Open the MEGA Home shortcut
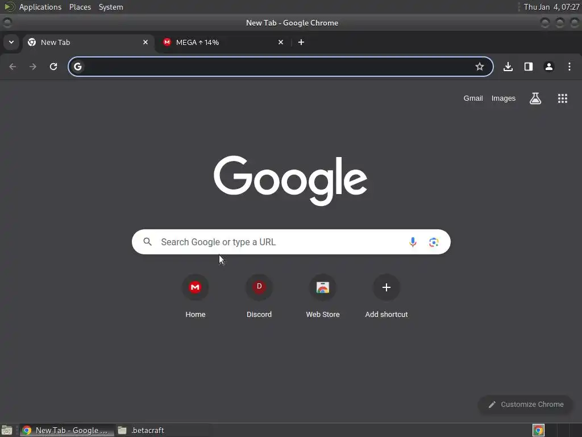Viewport: 582px width, 437px height. click(x=196, y=296)
